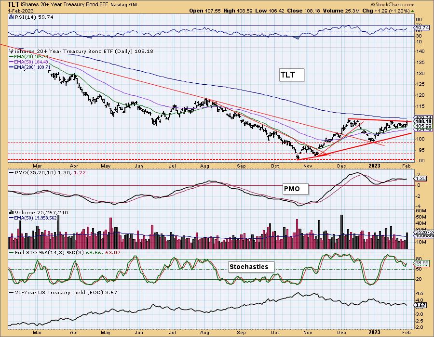This screenshot has height=337, width=434.
Task: Click the 4.5 level on the yield axis
Action: tap(420, 293)
